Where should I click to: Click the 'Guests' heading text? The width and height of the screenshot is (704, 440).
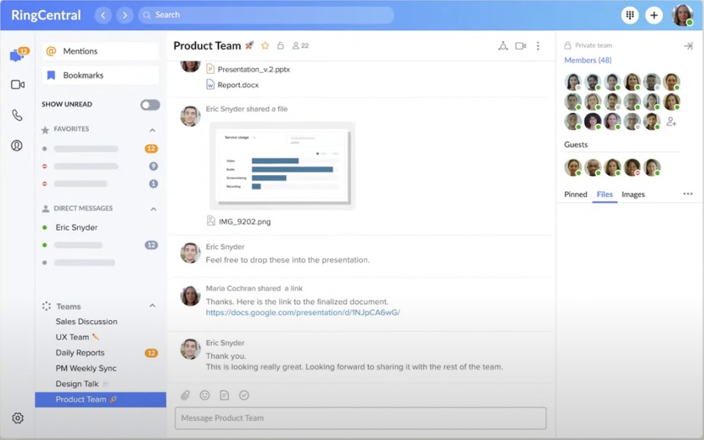point(576,144)
